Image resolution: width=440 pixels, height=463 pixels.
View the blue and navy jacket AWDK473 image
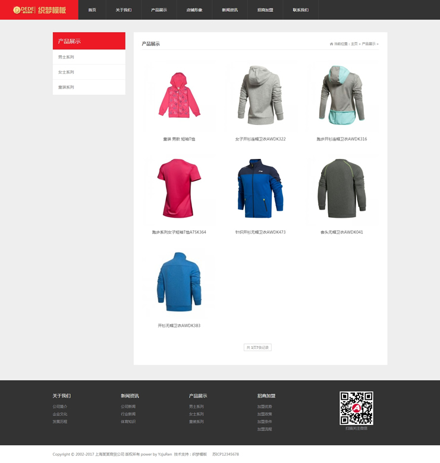click(x=260, y=189)
